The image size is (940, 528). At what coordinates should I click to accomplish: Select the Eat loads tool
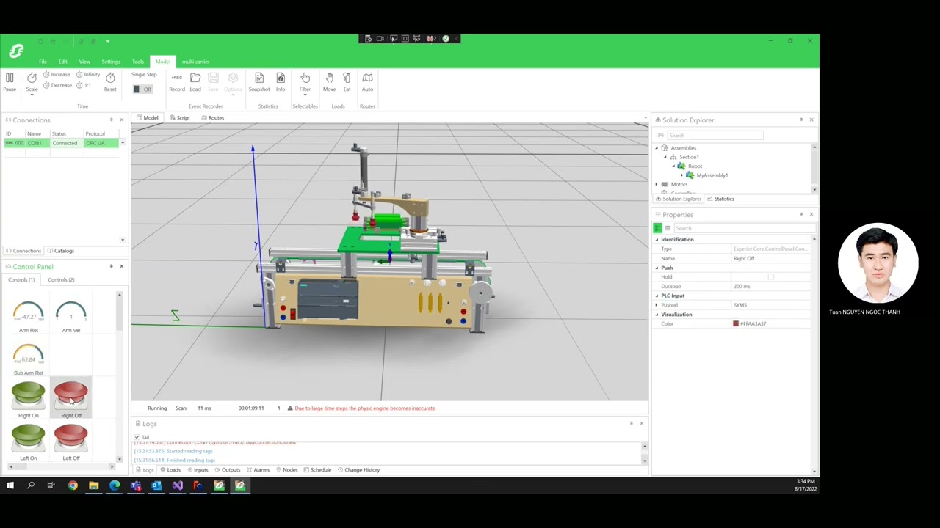coord(347,81)
